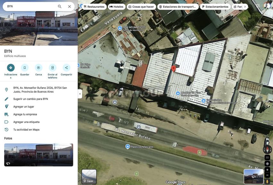Filter map by Estaciones de transporte

point(178,7)
